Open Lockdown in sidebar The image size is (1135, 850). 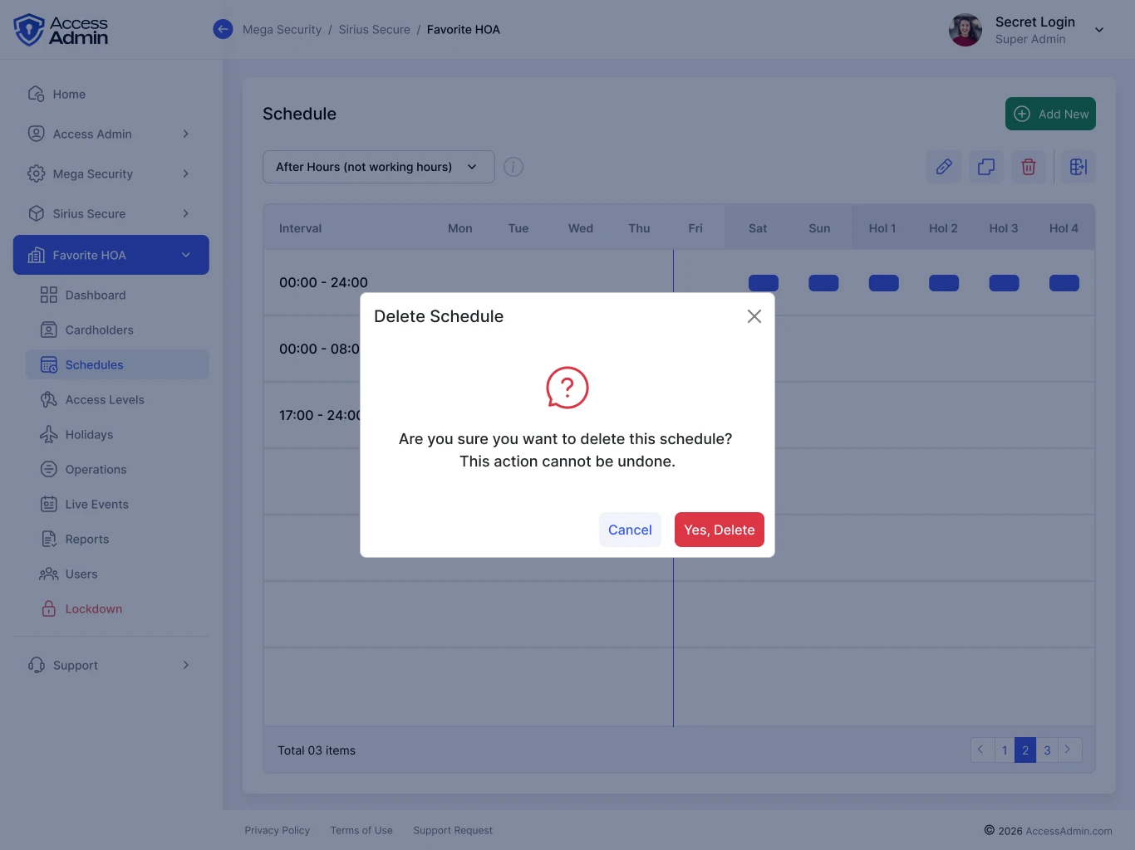coord(117,608)
